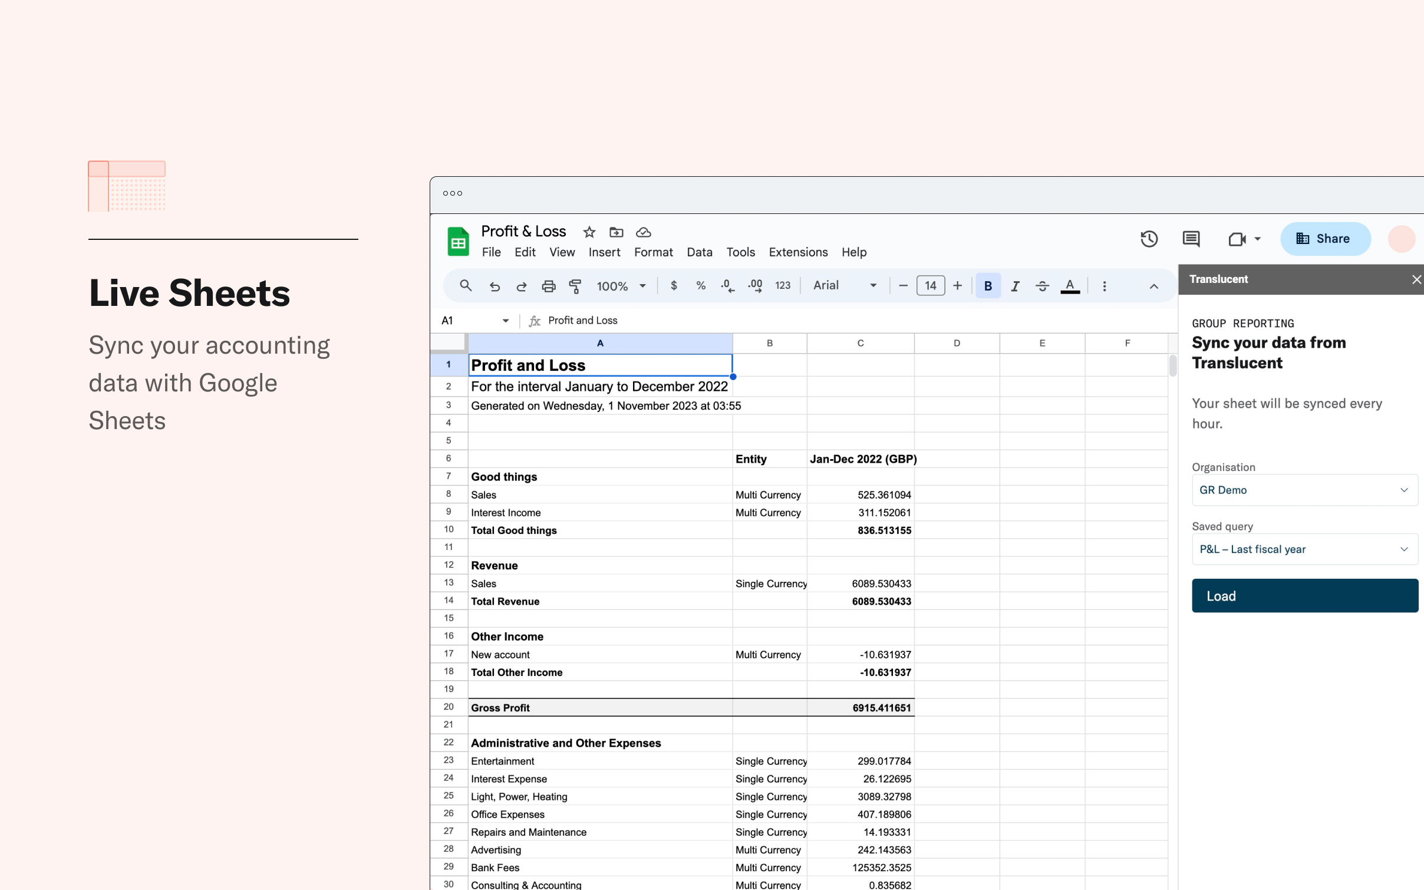1424x890 pixels.
Task: Click the move to folder icon
Action: click(616, 232)
